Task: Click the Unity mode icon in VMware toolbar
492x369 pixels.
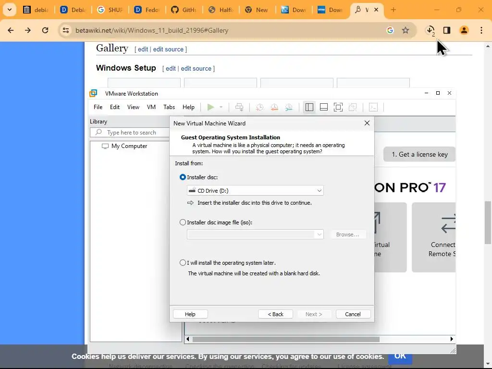Action: (353, 107)
